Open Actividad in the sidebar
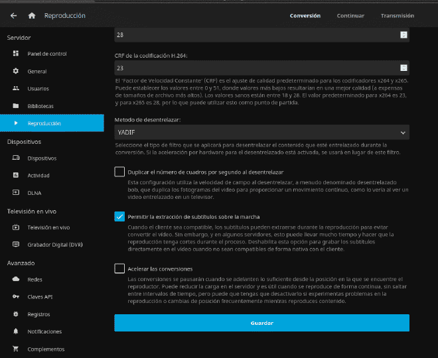Screen dimensions: 438x358 pyautogui.click(x=52, y=175)
